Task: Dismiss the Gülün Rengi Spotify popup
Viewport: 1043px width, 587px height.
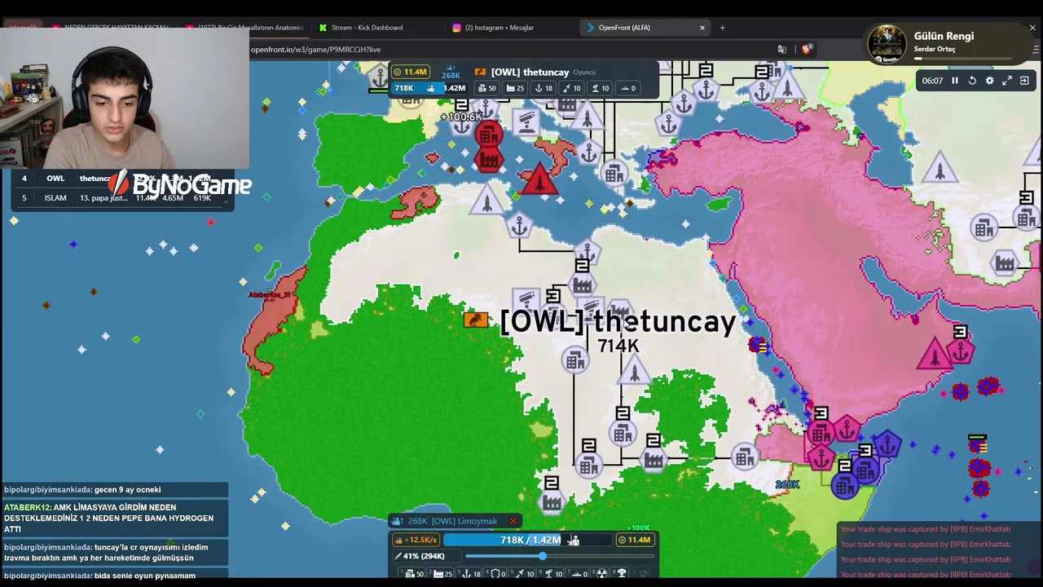Action: [1032, 28]
